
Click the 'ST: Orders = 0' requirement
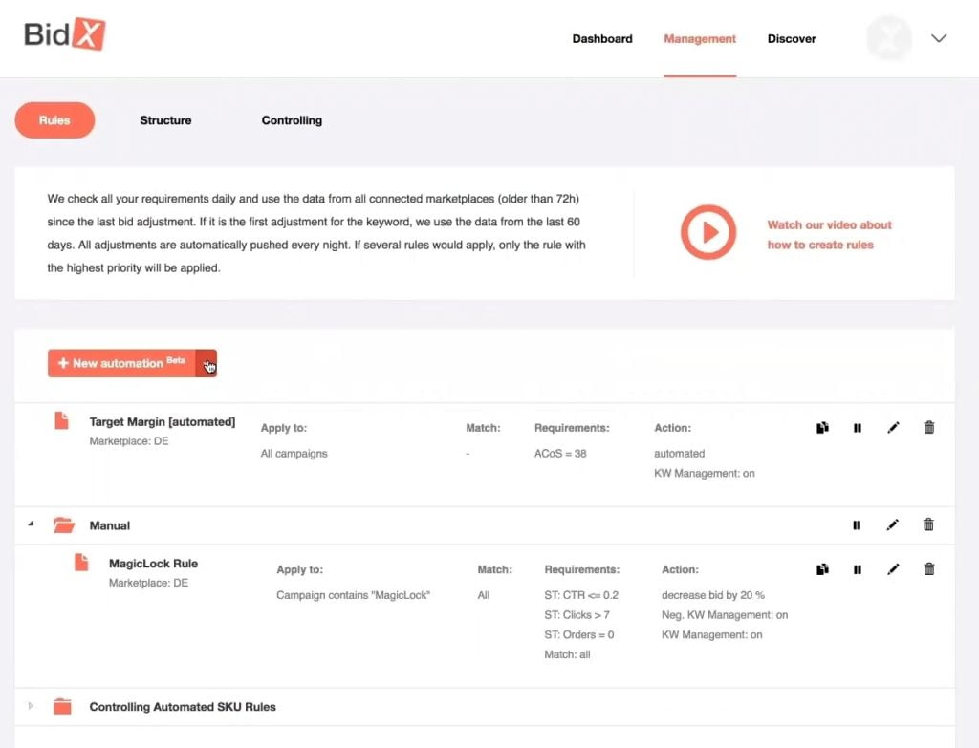(578, 634)
